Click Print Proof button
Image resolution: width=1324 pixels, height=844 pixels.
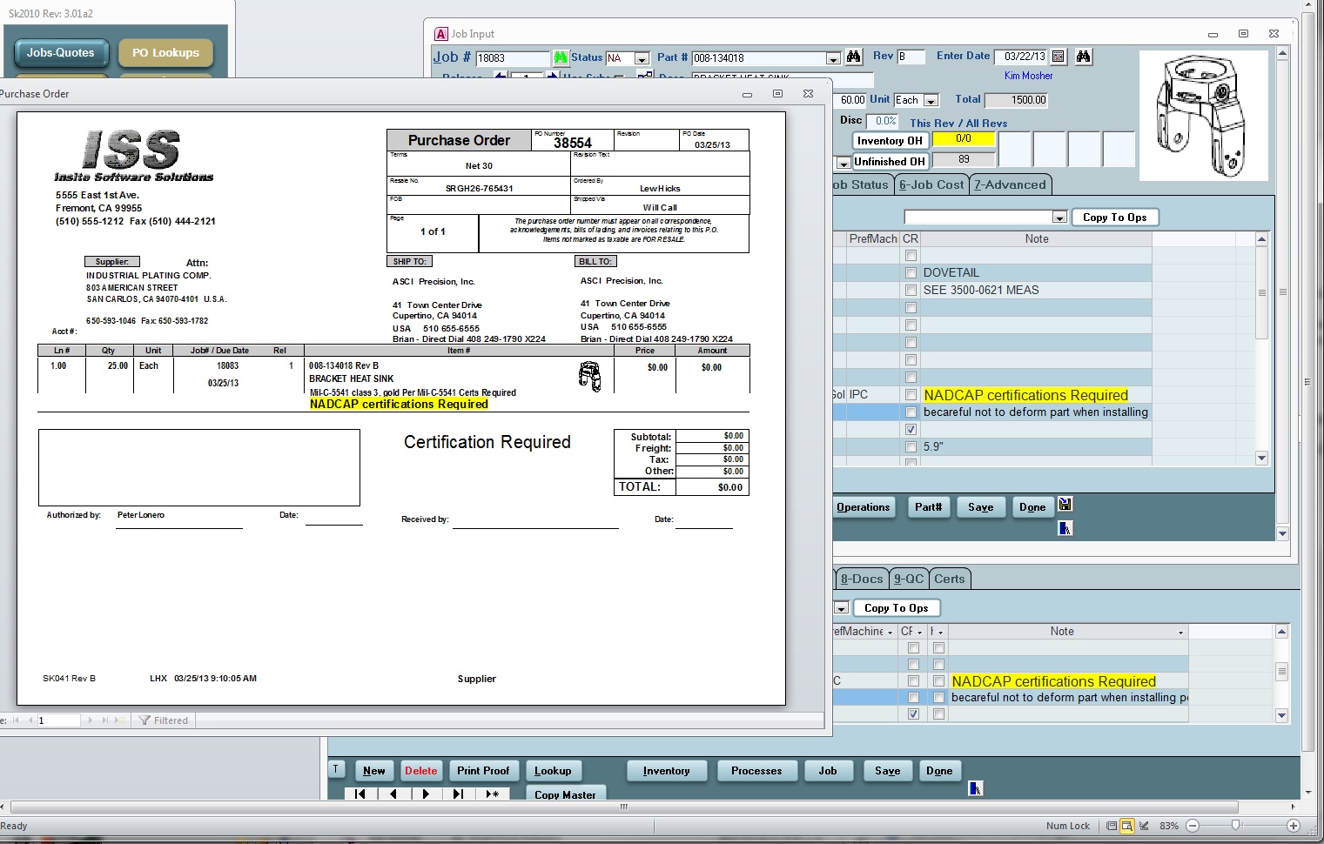click(483, 771)
